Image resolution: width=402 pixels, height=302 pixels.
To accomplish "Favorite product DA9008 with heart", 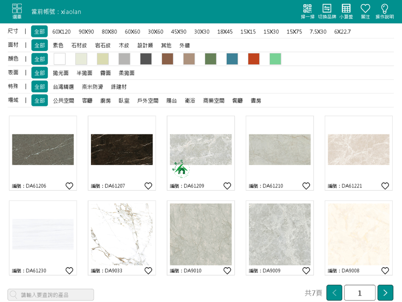I will pyautogui.click(x=385, y=271).
